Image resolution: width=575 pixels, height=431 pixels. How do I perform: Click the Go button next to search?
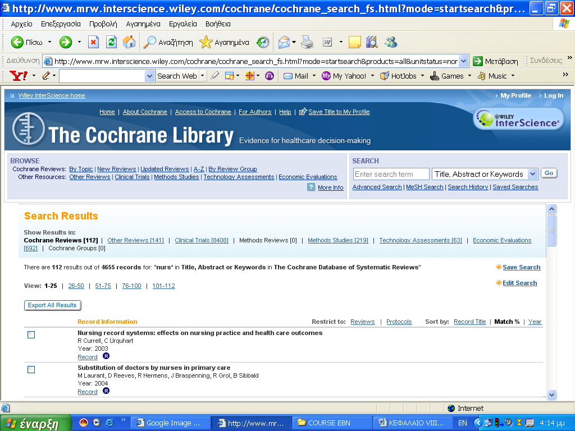tap(549, 173)
